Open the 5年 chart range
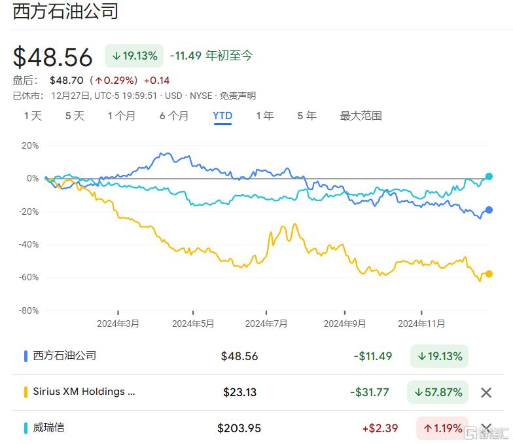This screenshot has width=513, height=444. tap(306, 116)
